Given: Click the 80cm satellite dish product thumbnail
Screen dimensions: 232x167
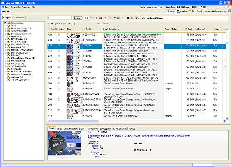Looking at the screenshot, I should (x=64, y=143).
